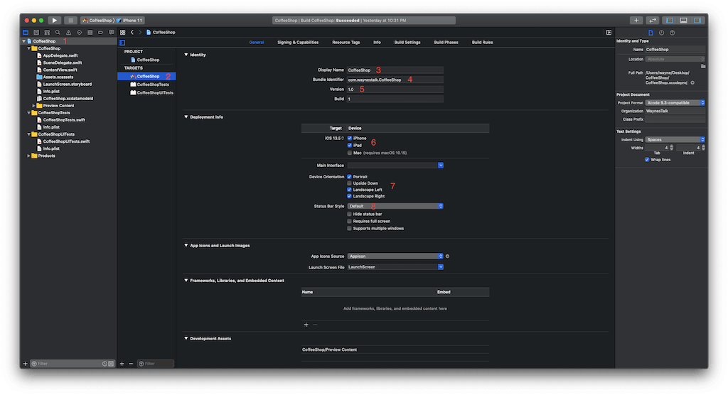
Task: Toggle Landscape Left orientation
Action: (350, 190)
